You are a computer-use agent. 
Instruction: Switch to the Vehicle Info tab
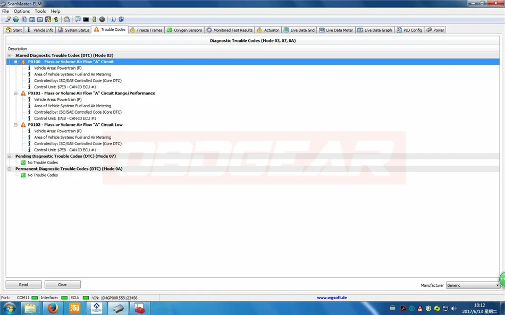pyautogui.click(x=40, y=30)
